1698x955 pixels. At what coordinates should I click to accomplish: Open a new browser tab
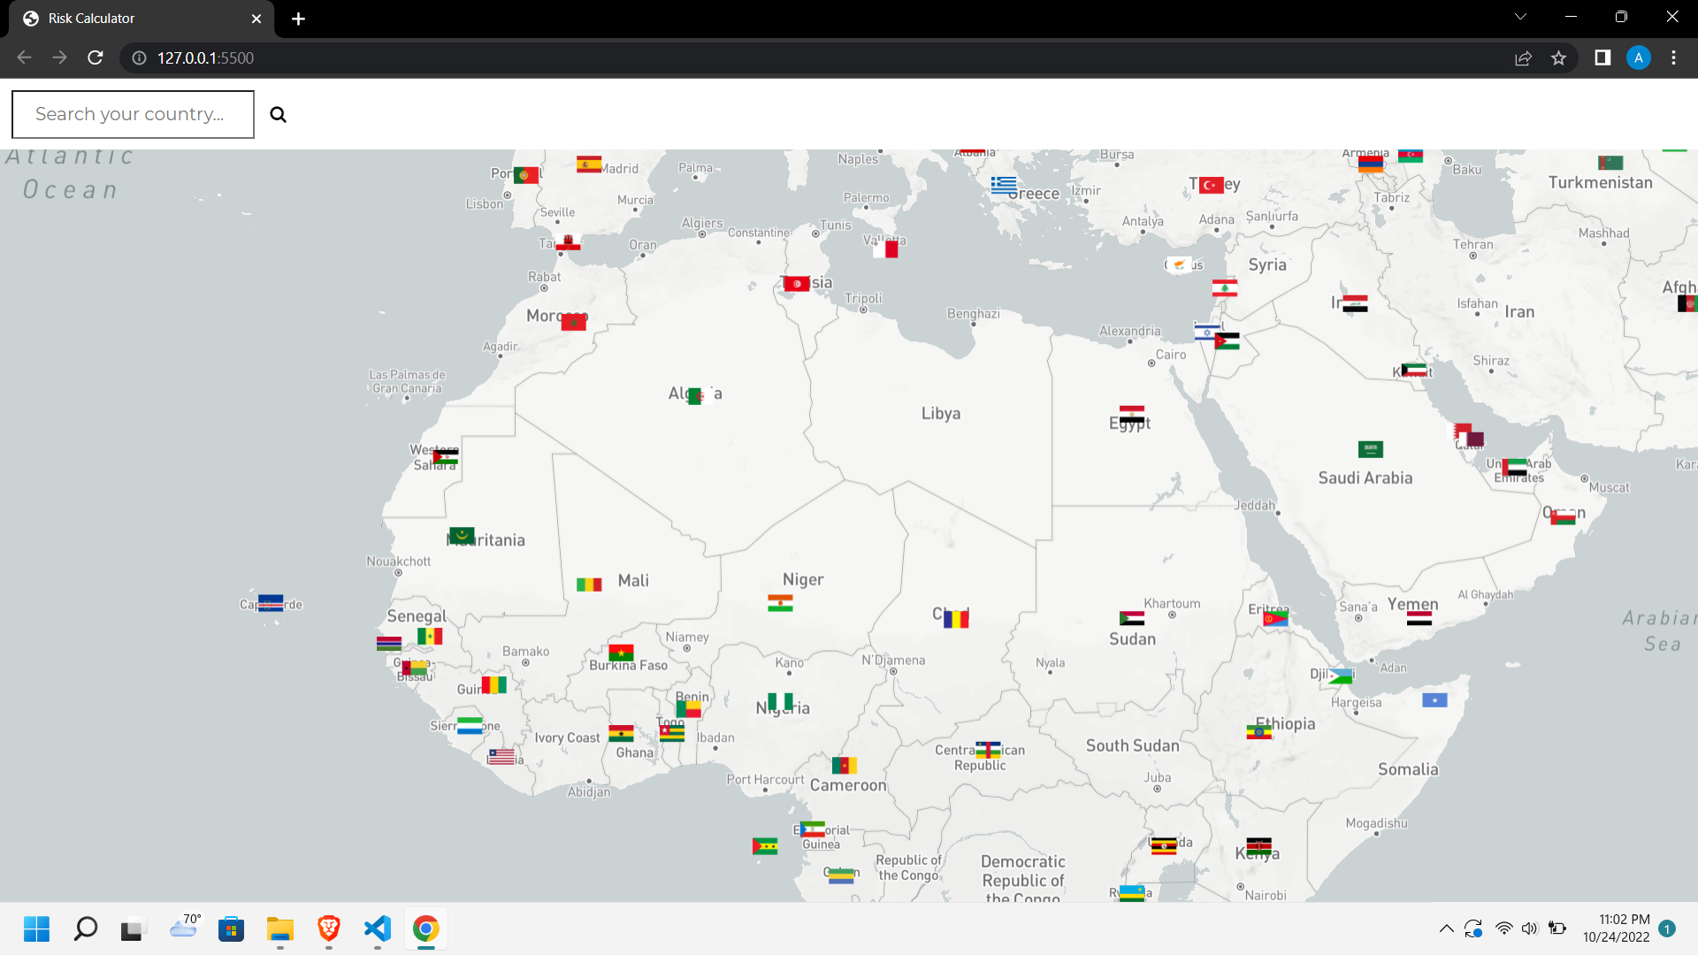point(298,19)
